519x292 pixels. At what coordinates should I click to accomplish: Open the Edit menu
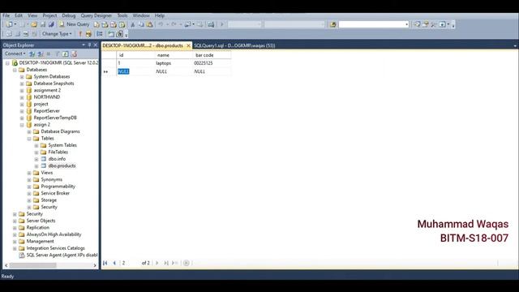coord(19,15)
